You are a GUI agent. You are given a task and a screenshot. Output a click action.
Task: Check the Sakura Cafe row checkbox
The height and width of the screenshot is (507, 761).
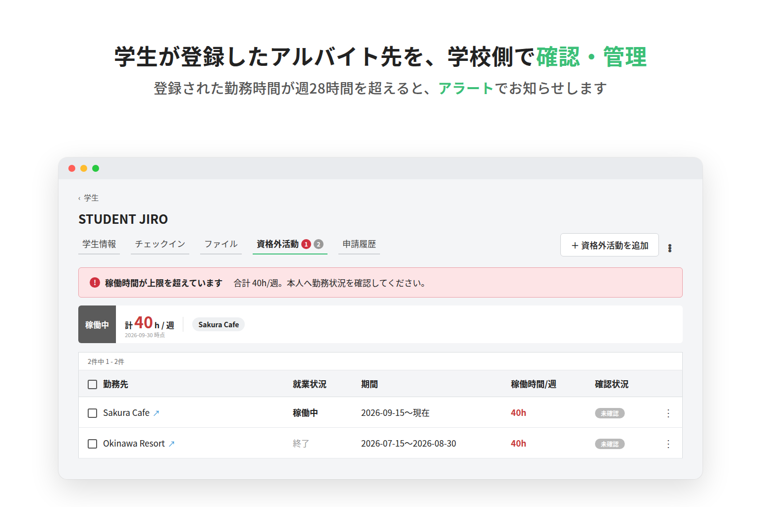point(92,413)
